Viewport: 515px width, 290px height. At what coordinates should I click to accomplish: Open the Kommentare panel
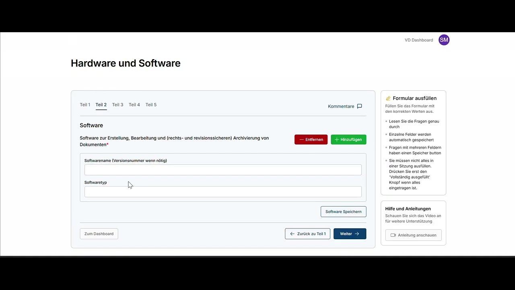click(x=345, y=106)
